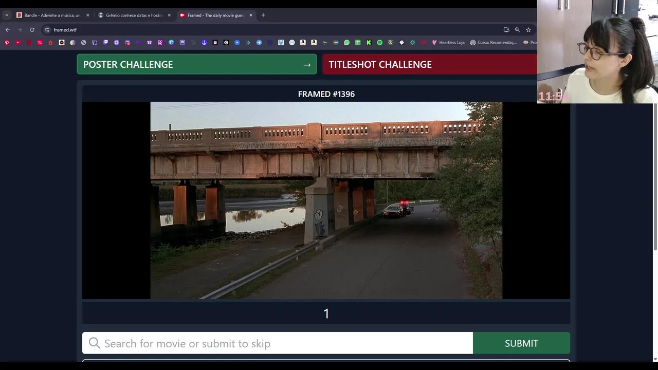Open the Twitch bookmark icon

[105, 43]
